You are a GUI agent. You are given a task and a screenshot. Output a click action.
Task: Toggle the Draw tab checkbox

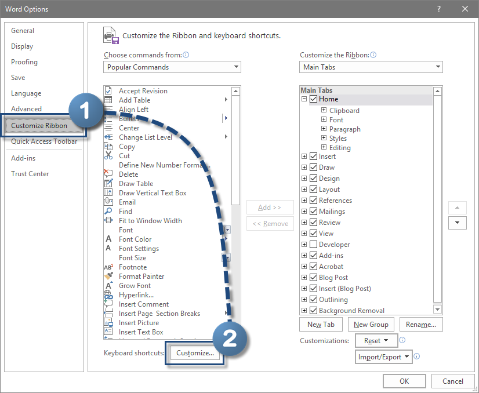pos(314,168)
